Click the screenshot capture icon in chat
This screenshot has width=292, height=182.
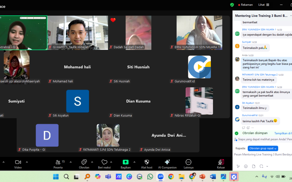pyautogui.click(x=261, y=166)
